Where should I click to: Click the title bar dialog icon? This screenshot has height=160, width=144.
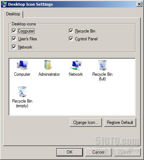click(4, 4)
